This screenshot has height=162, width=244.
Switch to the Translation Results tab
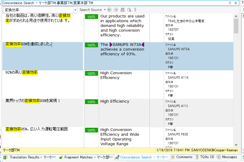(29, 157)
